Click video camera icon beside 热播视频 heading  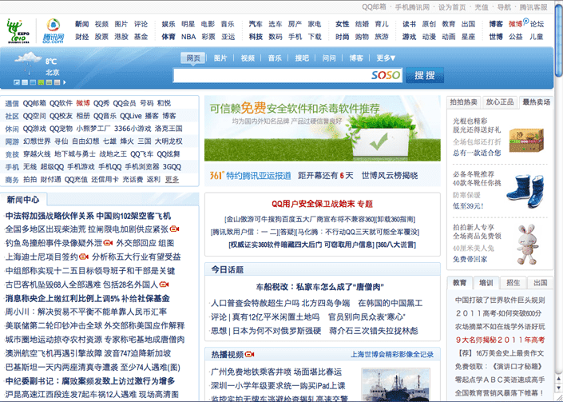point(249,354)
